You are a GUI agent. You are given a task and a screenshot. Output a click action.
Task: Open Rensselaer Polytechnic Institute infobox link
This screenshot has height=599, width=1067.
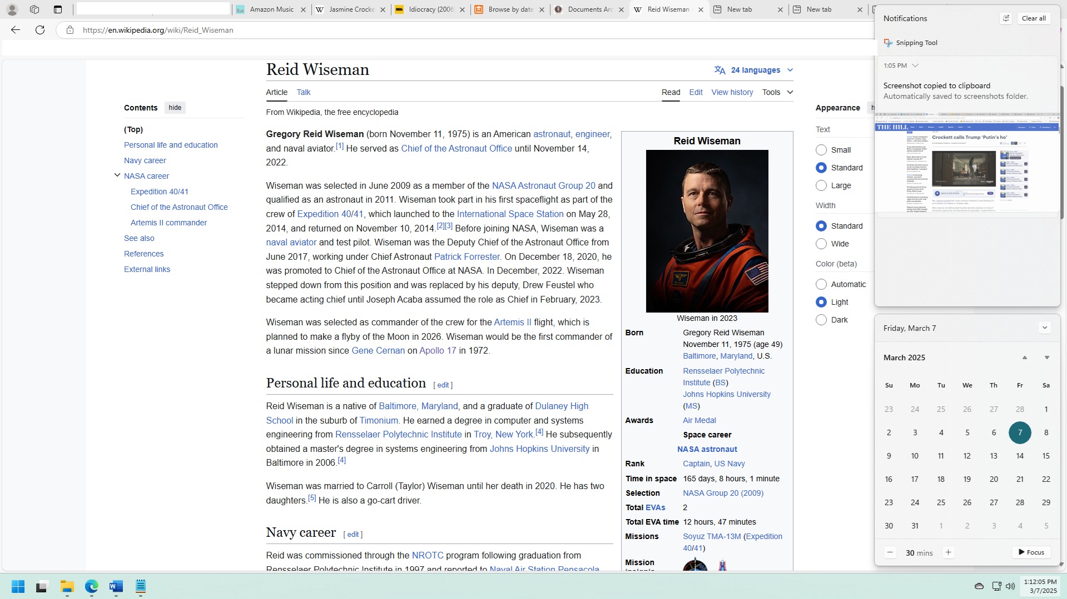point(723,376)
